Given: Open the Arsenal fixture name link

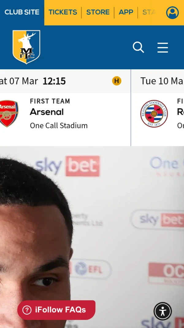Looking at the screenshot, I should 47,112.
